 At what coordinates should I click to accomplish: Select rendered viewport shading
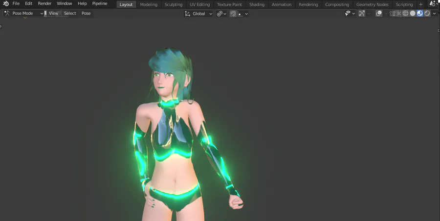coord(427,14)
